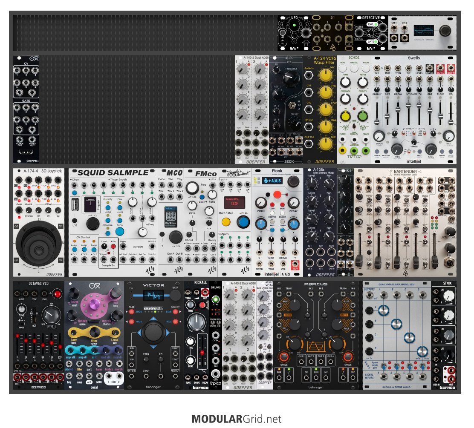Click the USB port on Squid Salmple

[x=75, y=204]
